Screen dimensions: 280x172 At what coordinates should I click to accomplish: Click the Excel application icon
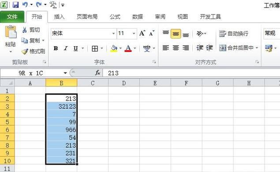[x=4, y=5]
